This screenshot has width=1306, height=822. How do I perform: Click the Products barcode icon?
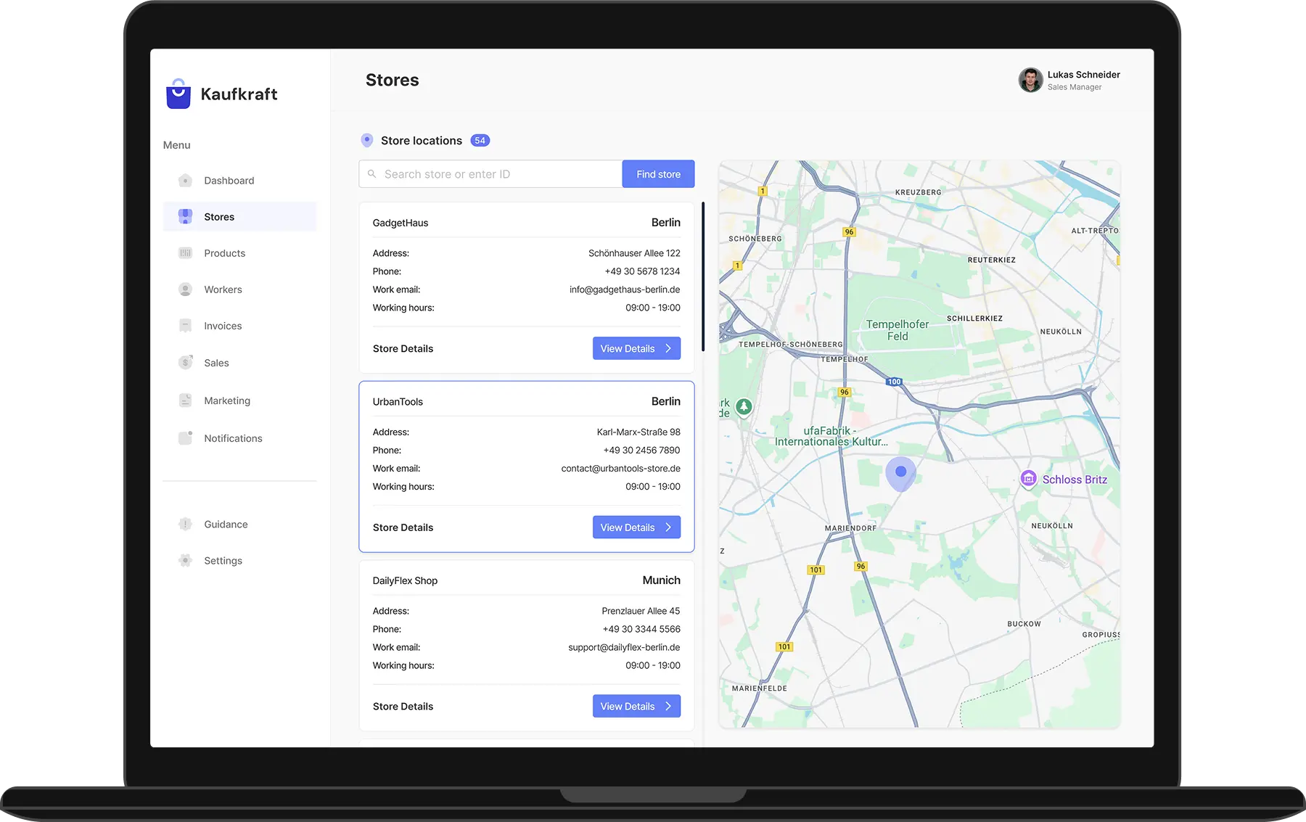pyautogui.click(x=186, y=253)
